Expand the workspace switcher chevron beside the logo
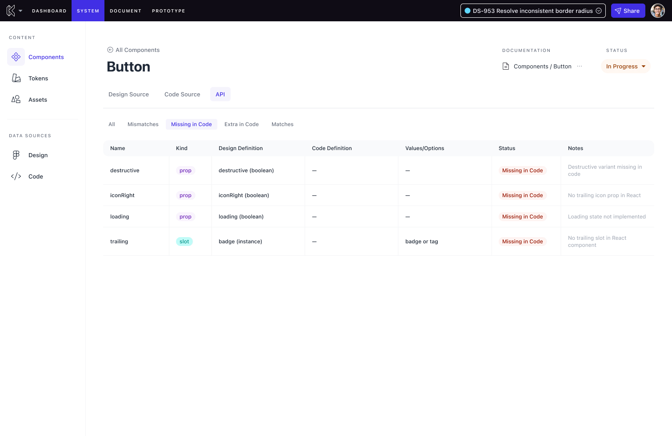 point(20,11)
